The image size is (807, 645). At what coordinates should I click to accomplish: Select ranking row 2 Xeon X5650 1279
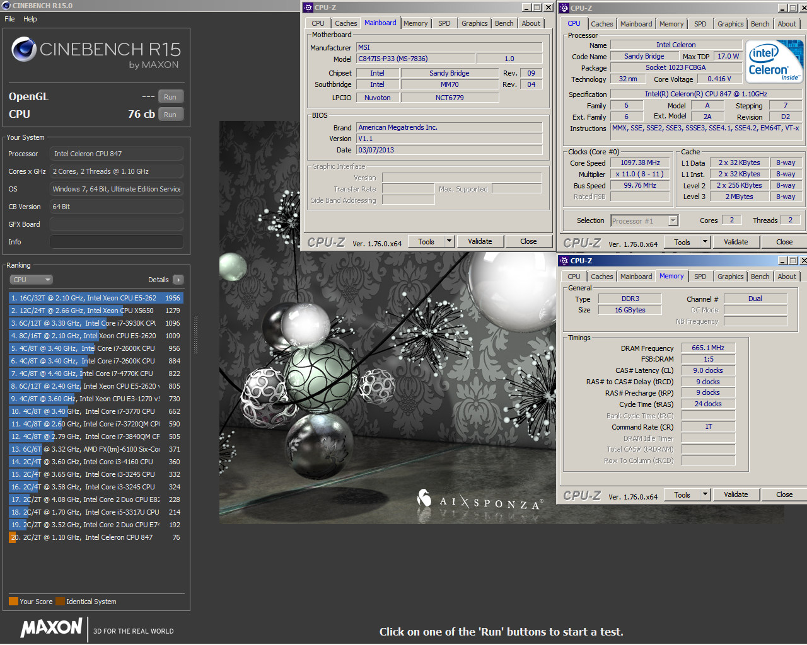click(x=96, y=311)
